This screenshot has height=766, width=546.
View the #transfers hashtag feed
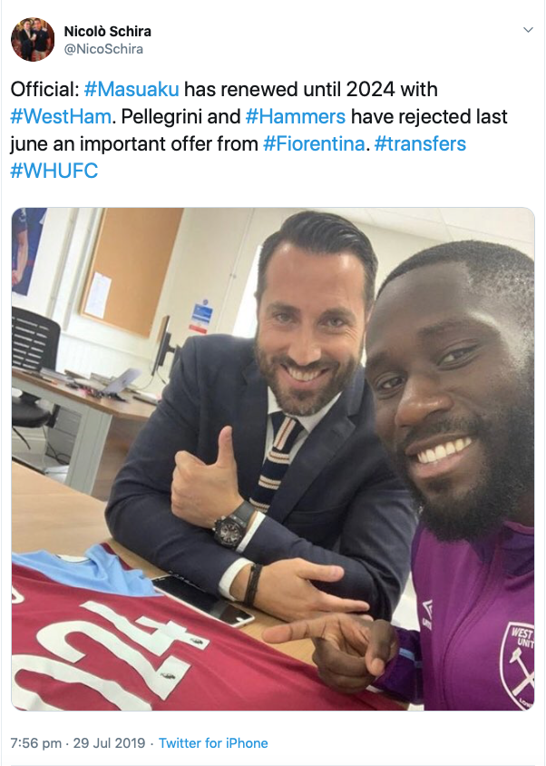click(x=420, y=144)
